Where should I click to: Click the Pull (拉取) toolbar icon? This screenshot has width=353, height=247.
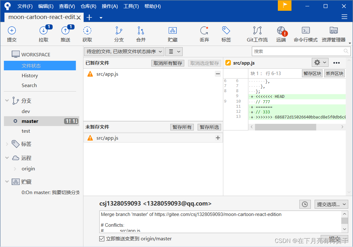(43, 34)
